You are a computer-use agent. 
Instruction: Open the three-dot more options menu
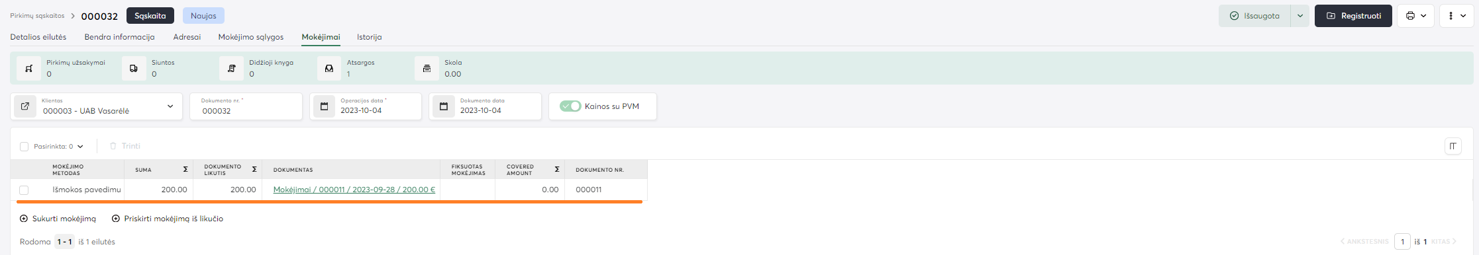[1456, 16]
